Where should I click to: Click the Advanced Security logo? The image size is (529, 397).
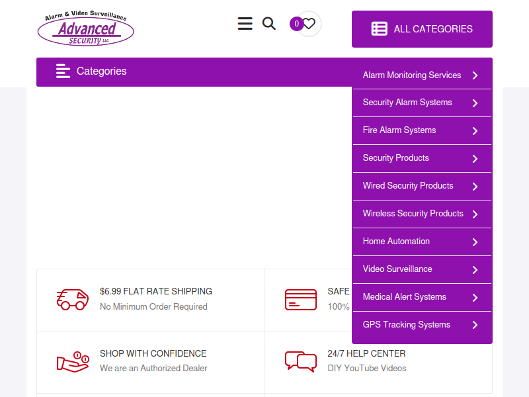coord(86,28)
